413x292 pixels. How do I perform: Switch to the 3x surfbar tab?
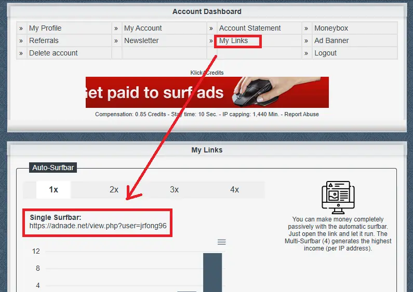(174, 190)
